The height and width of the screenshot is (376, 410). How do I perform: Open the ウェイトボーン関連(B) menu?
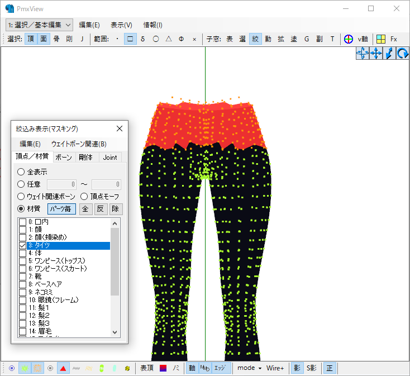79,144
